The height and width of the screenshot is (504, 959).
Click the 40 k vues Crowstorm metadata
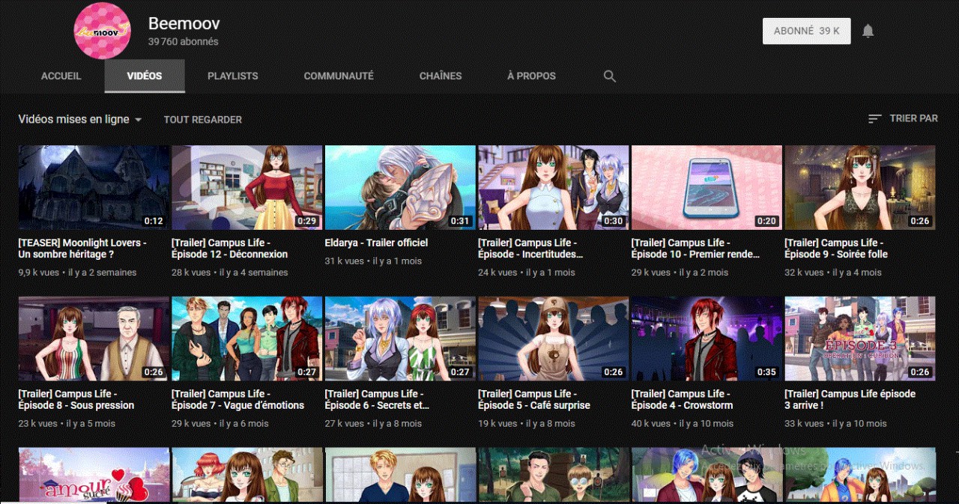click(x=651, y=423)
